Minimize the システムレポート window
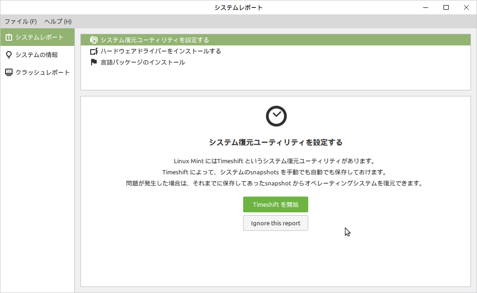The height and width of the screenshot is (293, 477). 425,7
